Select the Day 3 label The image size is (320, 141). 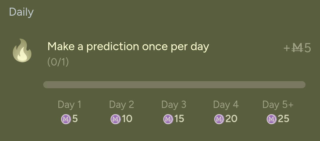pyautogui.click(x=174, y=104)
